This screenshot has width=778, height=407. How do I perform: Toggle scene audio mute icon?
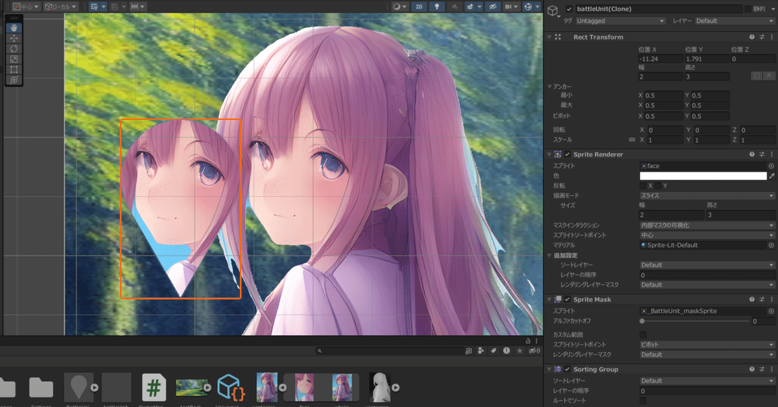pos(454,6)
